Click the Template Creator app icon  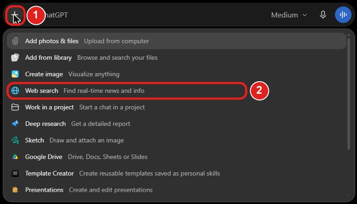(x=15, y=174)
